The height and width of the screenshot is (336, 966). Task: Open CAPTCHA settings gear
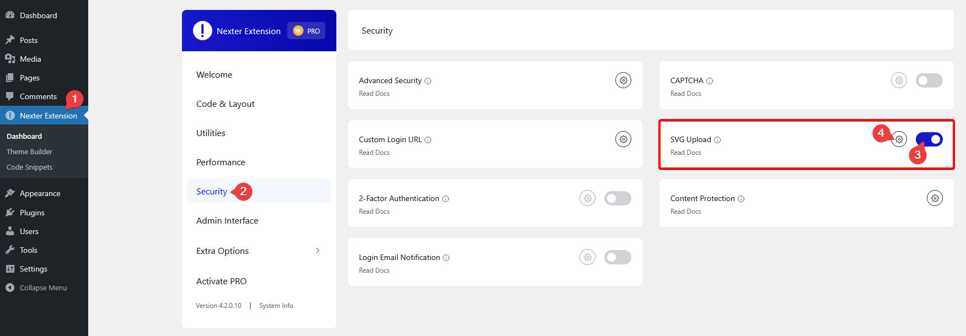[x=899, y=80]
